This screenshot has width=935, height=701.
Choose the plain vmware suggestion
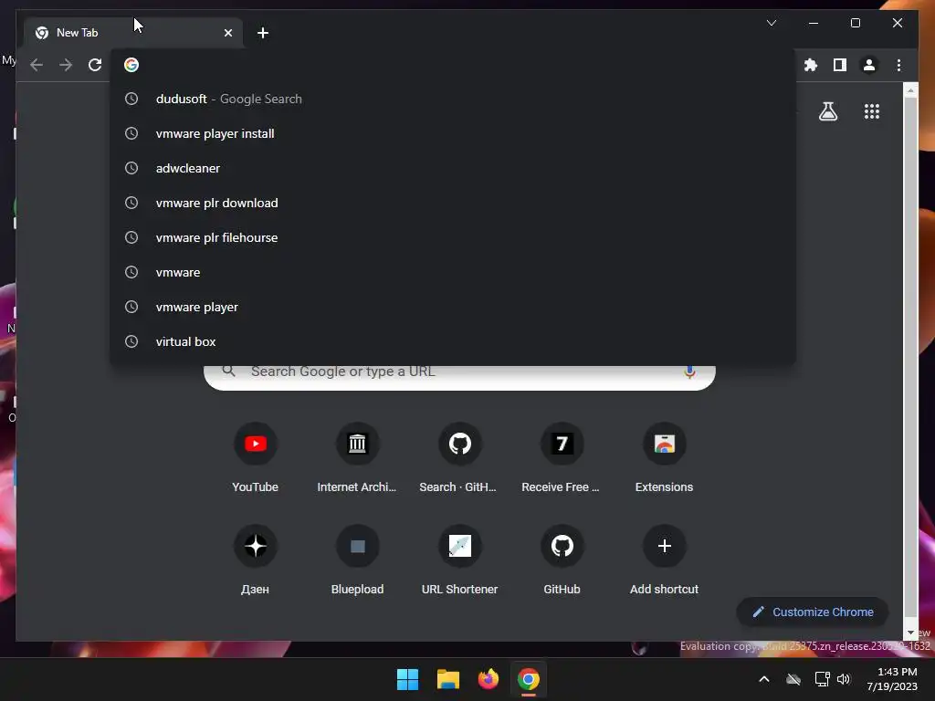point(453,272)
